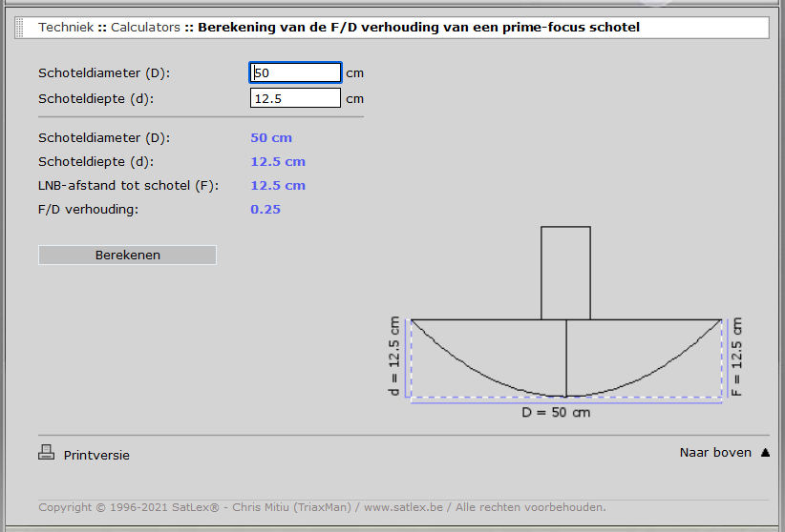This screenshot has width=785, height=532.
Task: Select the result value 0.25
Action: click(x=265, y=209)
